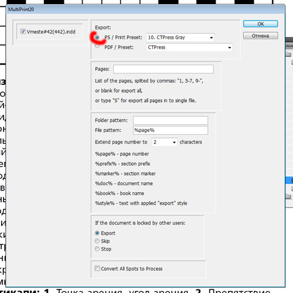The width and height of the screenshot is (293, 293).
Task: Click the File pattern field with %page%
Action: pyautogui.click(x=171, y=130)
